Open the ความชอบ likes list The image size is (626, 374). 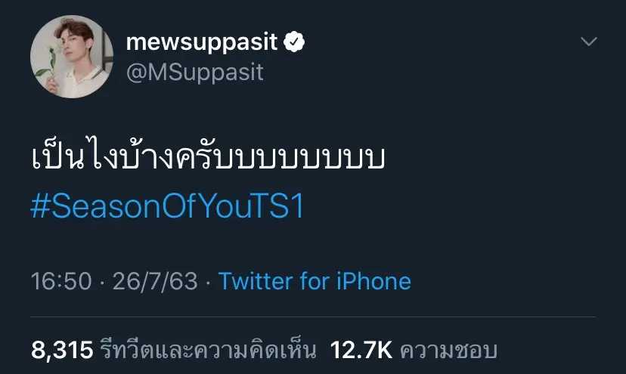click(448, 350)
